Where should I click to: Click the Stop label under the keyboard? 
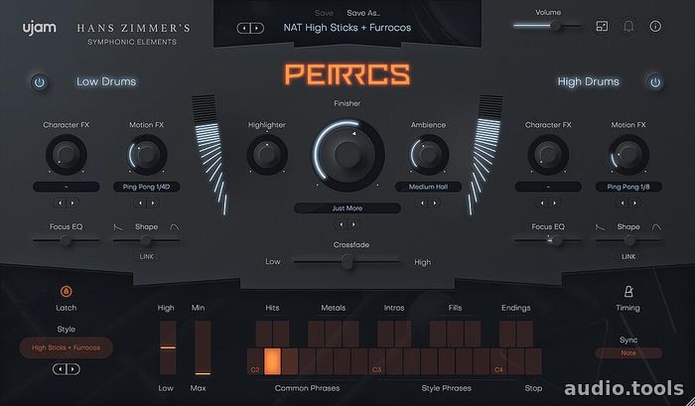pos(533,388)
